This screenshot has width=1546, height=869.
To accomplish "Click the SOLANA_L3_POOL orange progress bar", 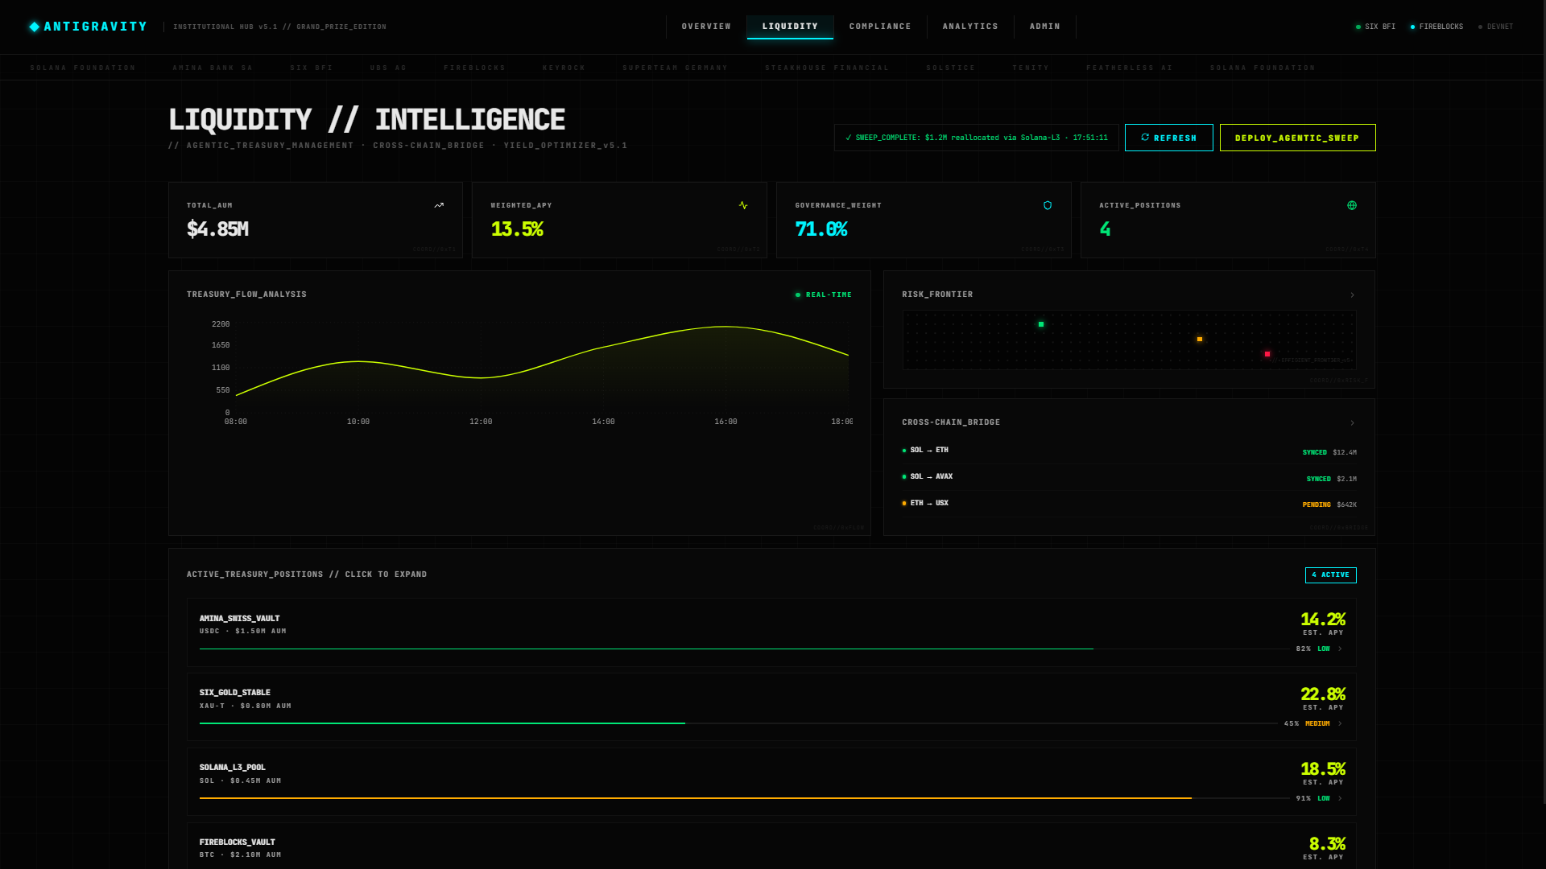I will click(x=695, y=798).
